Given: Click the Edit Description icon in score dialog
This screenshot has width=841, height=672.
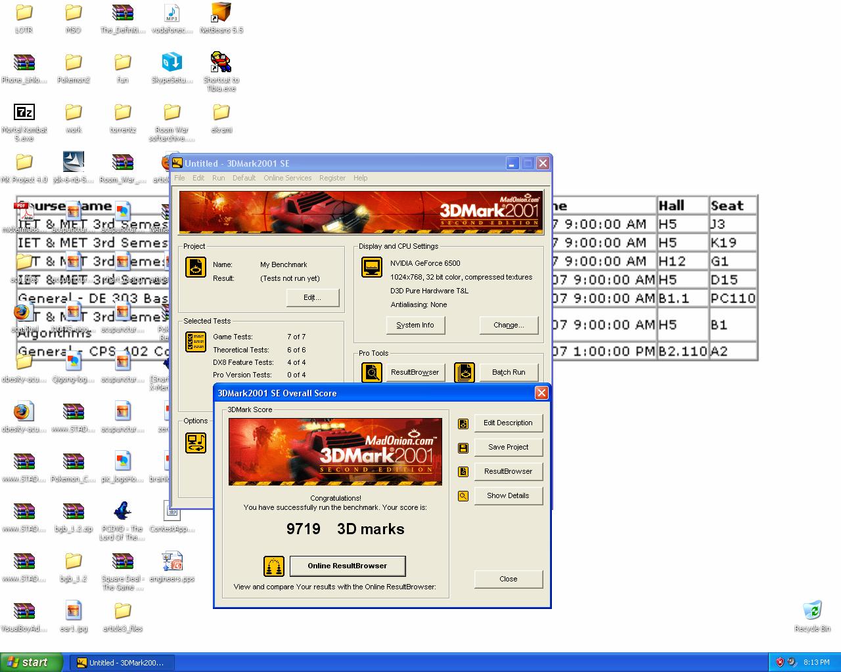Looking at the screenshot, I should pos(463,423).
